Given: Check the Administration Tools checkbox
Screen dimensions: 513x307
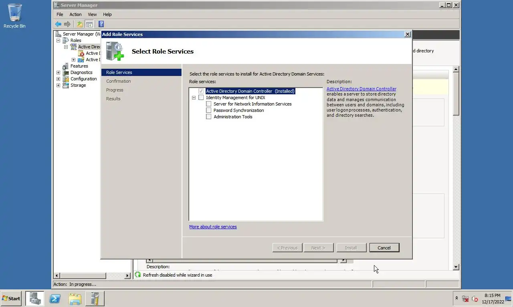Looking at the screenshot, I should point(209,117).
